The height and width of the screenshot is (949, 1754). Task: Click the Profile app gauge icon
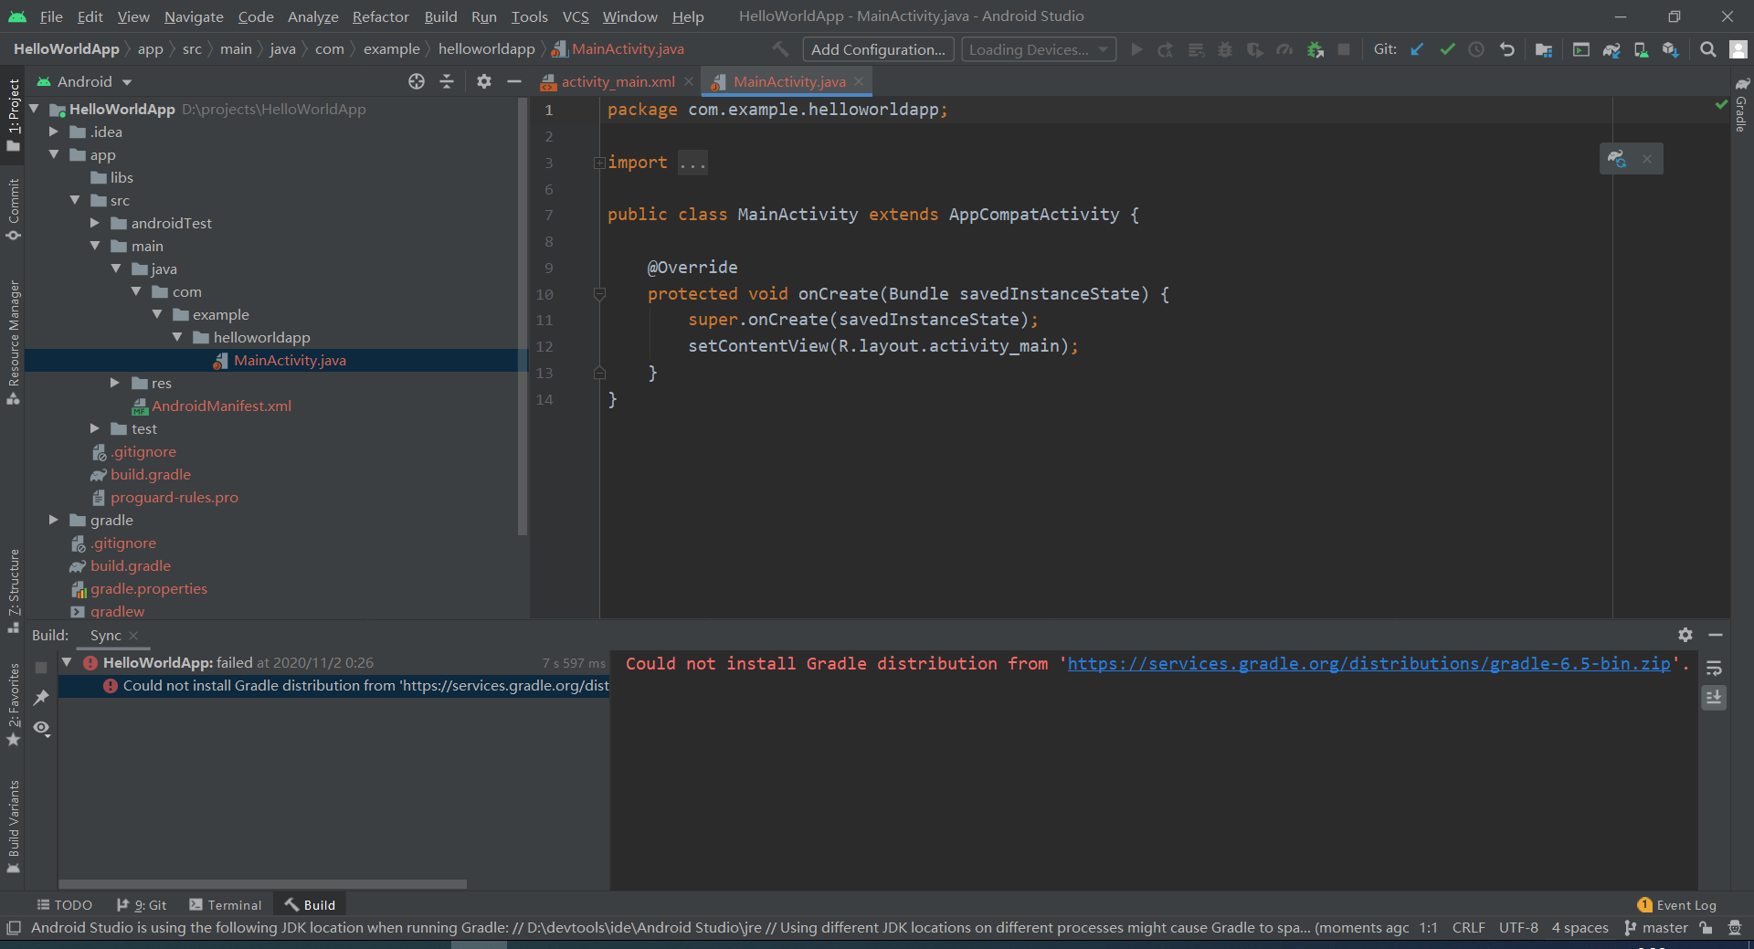click(x=1284, y=49)
